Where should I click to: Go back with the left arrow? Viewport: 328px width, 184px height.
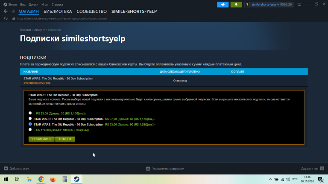[x=6, y=11]
